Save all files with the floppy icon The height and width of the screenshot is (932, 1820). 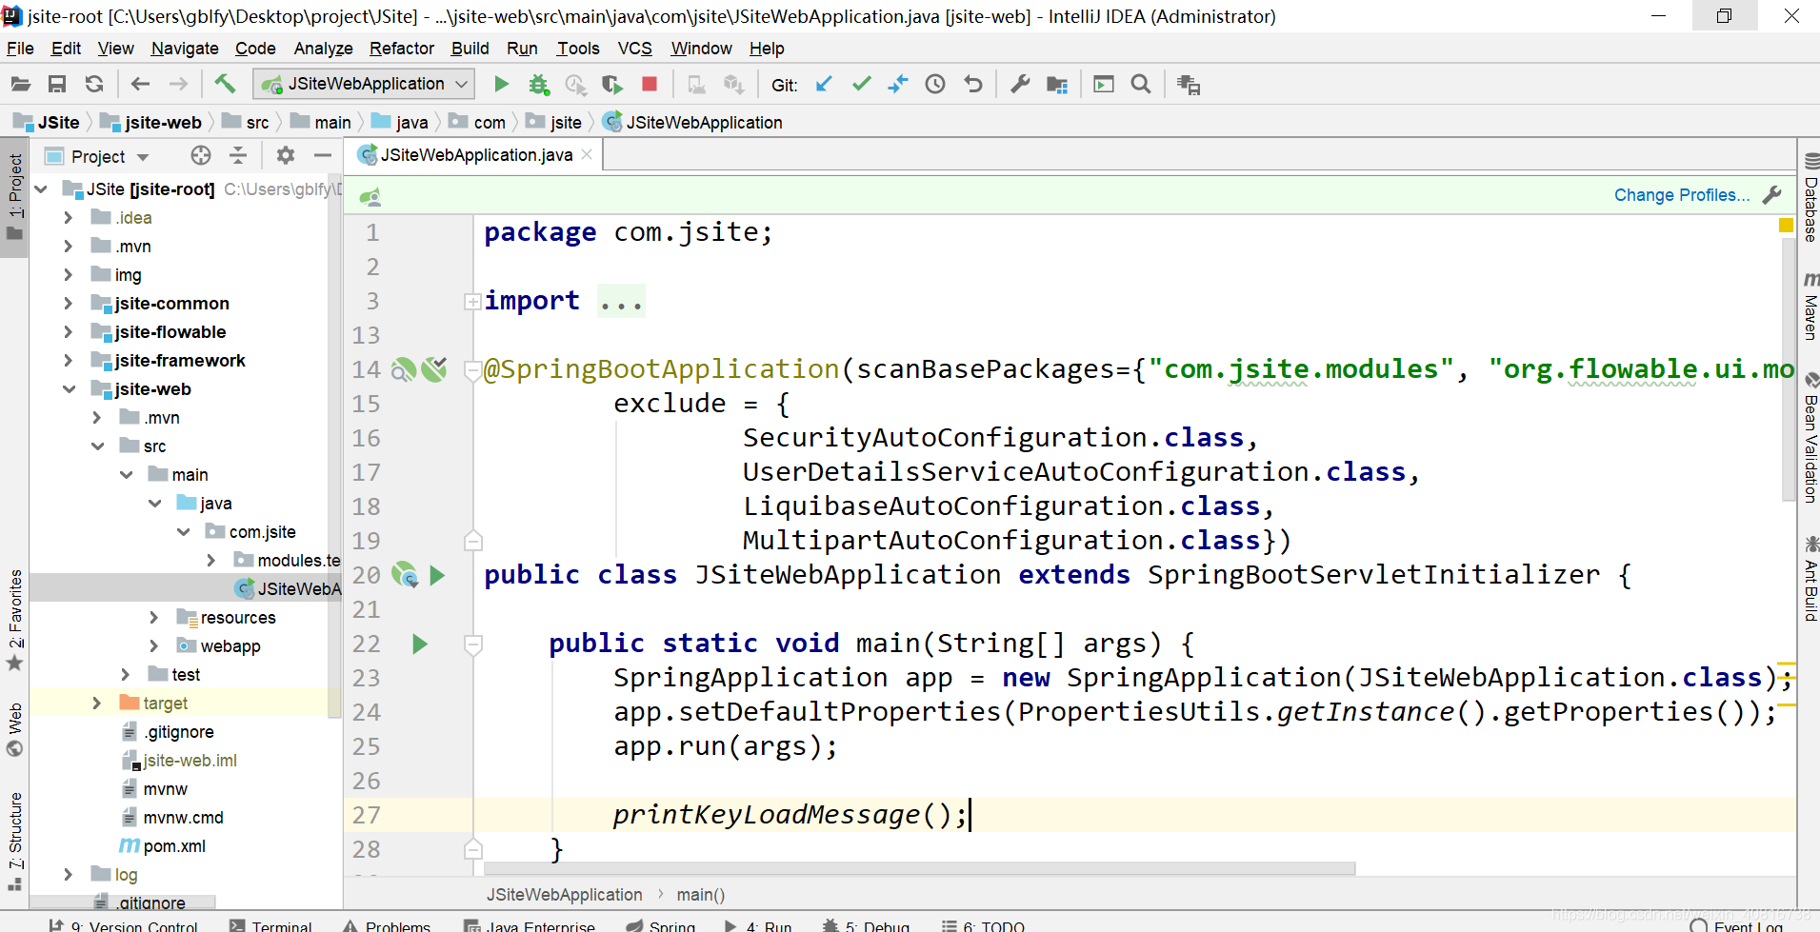point(57,85)
